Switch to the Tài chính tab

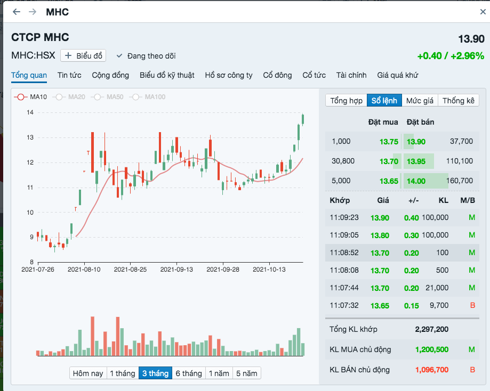(x=351, y=75)
